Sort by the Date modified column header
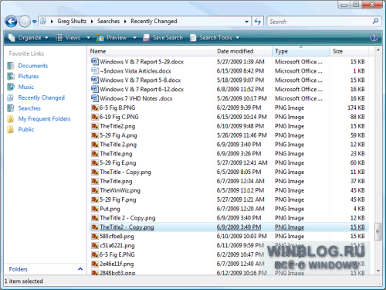 (243, 51)
